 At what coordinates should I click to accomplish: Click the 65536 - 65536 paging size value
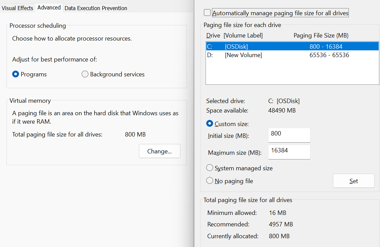(x=329, y=55)
